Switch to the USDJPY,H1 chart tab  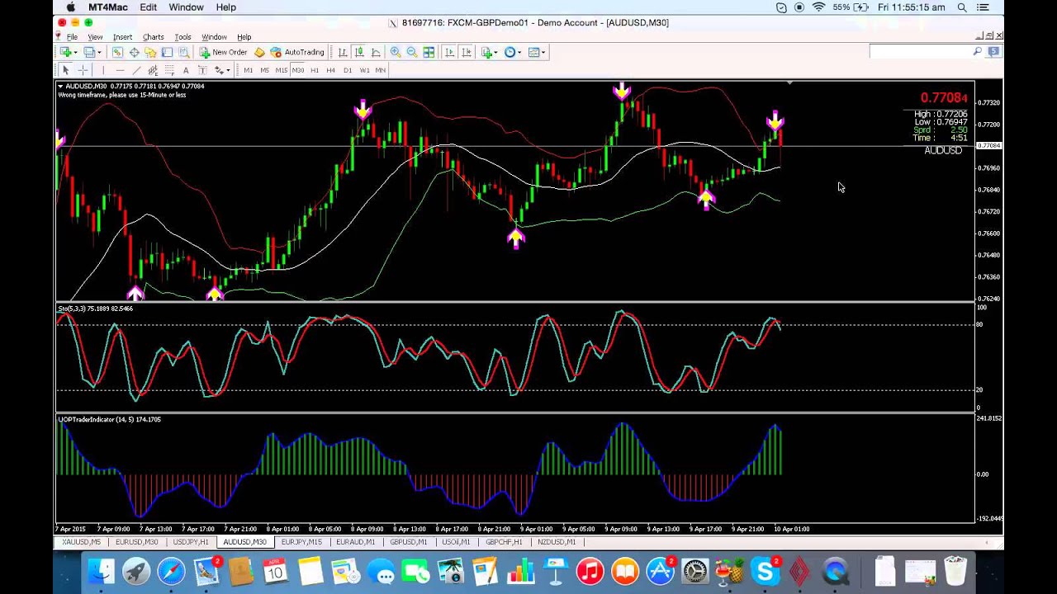[x=190, y=542]
